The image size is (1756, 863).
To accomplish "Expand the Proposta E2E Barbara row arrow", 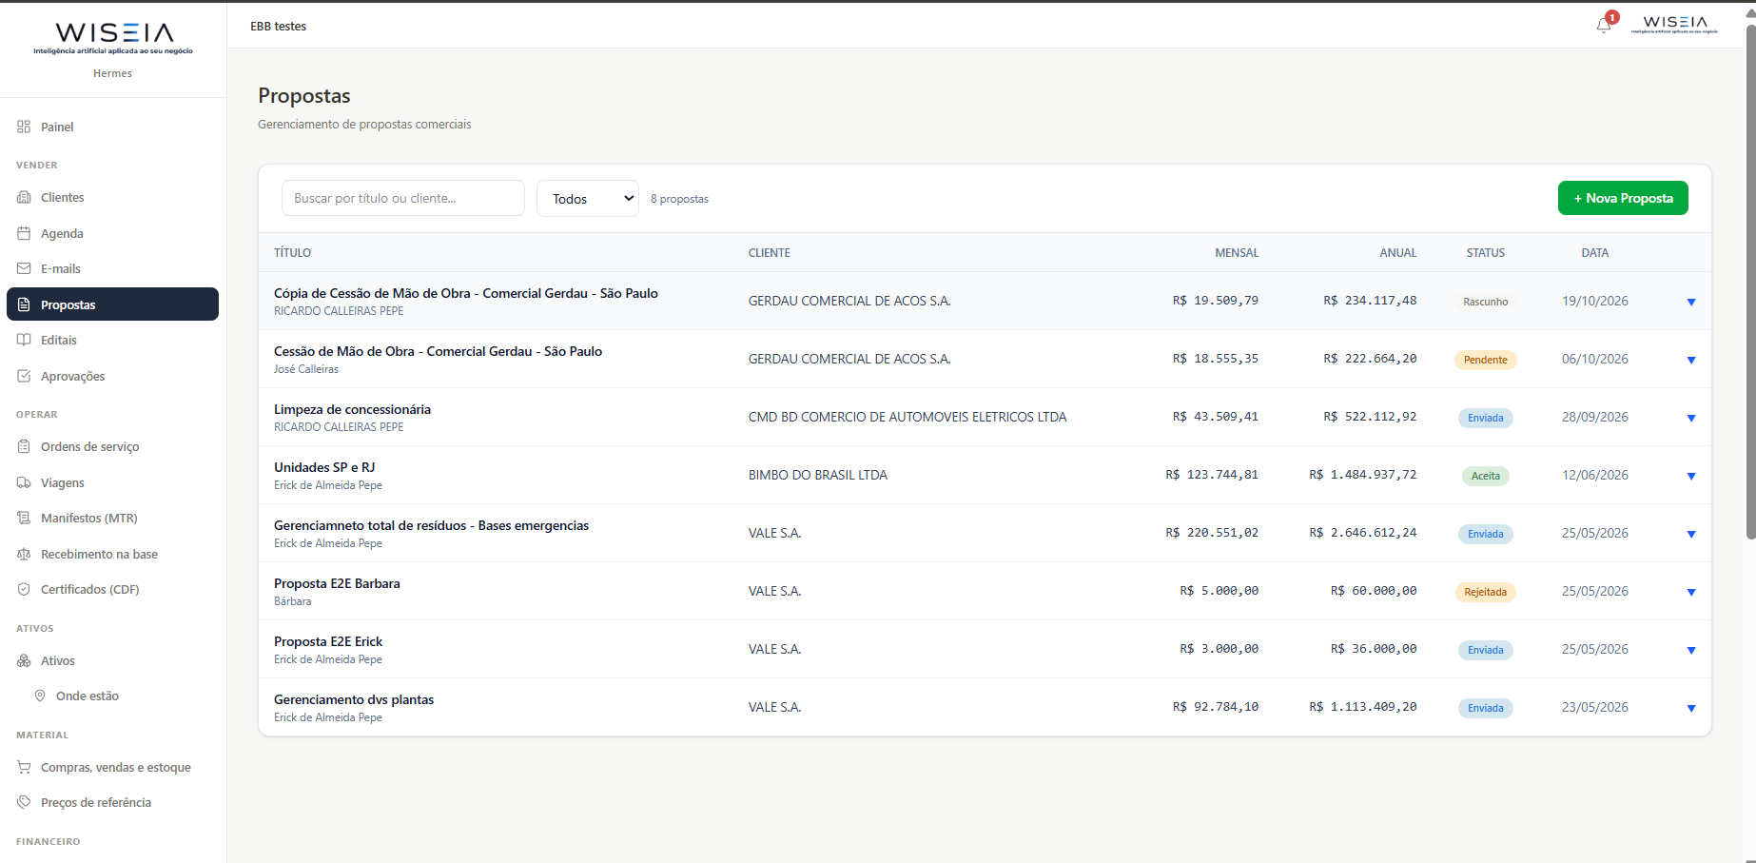I will pyautogui.click(x=1691, y=592).
